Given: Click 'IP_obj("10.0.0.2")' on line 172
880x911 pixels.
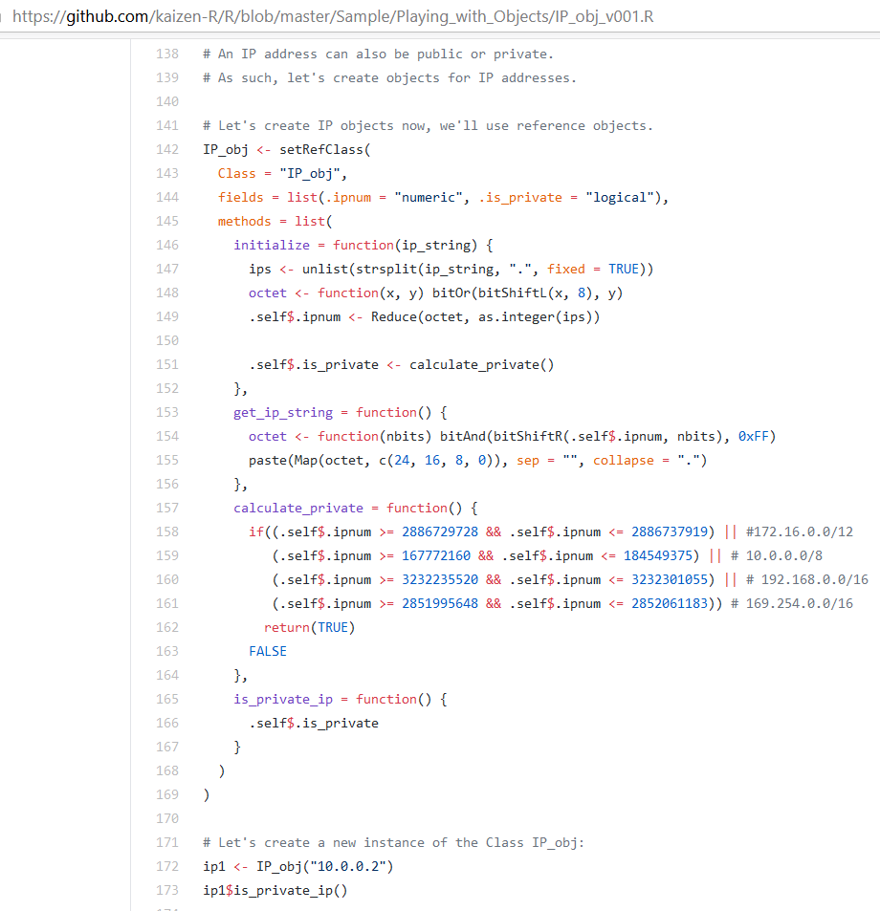Looking at the screenshot, I should (325, 866).
